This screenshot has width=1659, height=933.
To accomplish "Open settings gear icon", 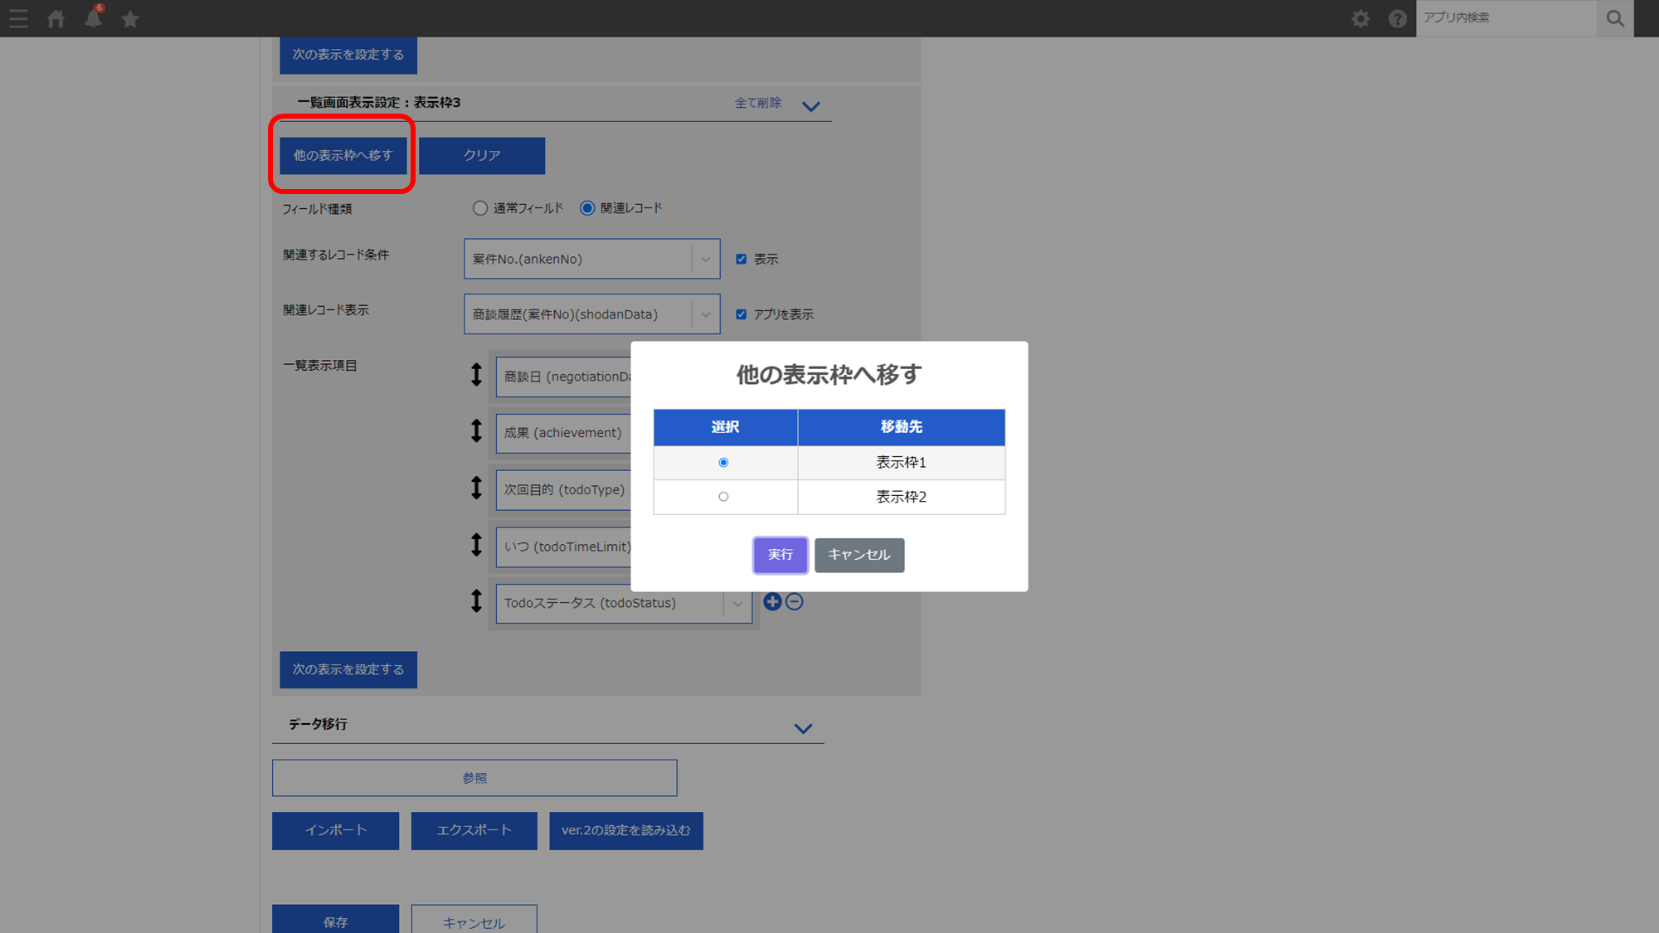I will click(x=1360, y=18).
